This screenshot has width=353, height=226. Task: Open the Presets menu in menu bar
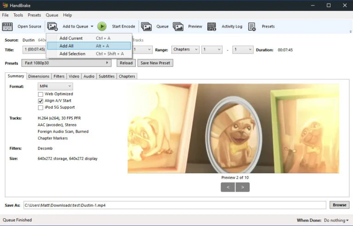coord(34,15)
